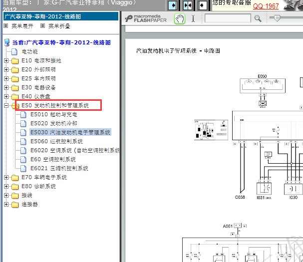This screenshot has width=303, height=262.
Task: Click the E5020 page icon
Action: pos(23,123)
